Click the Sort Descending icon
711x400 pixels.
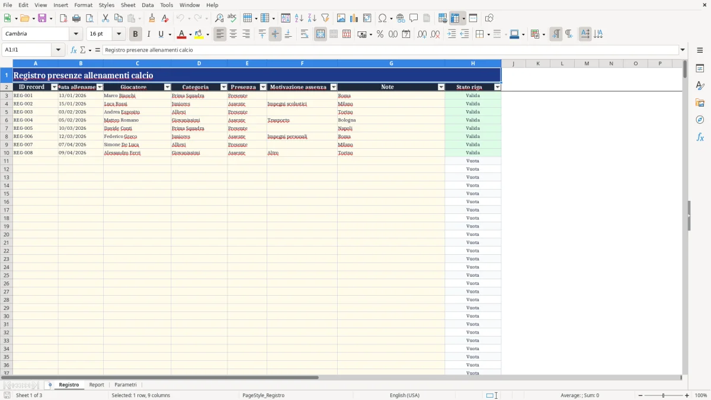312,18
